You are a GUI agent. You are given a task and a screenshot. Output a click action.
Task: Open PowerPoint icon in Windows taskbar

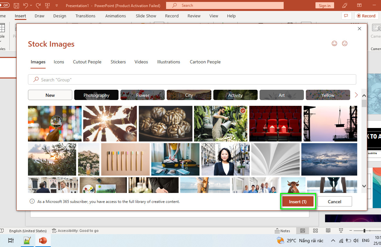43,241
